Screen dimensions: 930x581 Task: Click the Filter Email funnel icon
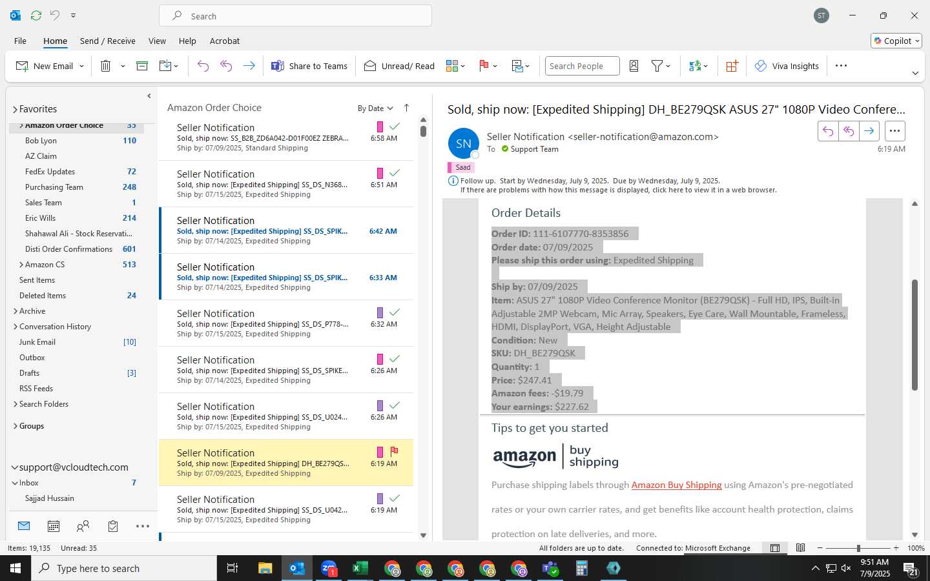[657, 66]
